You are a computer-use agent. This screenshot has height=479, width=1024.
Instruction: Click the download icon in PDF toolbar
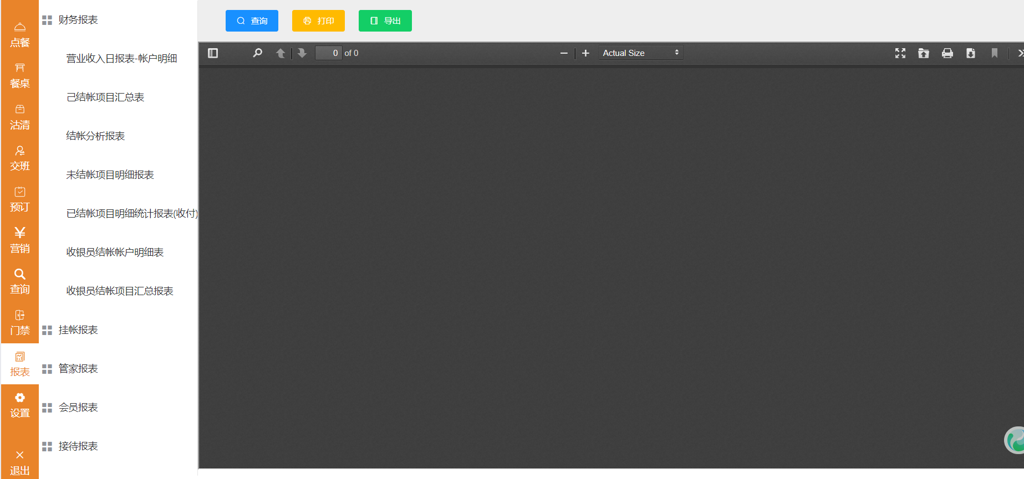click(971, 53)
